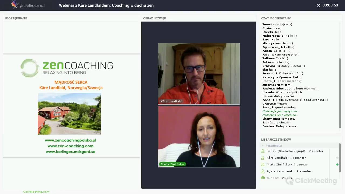Click the www.karlingesundsgard.se address on slide

point(70,152)
